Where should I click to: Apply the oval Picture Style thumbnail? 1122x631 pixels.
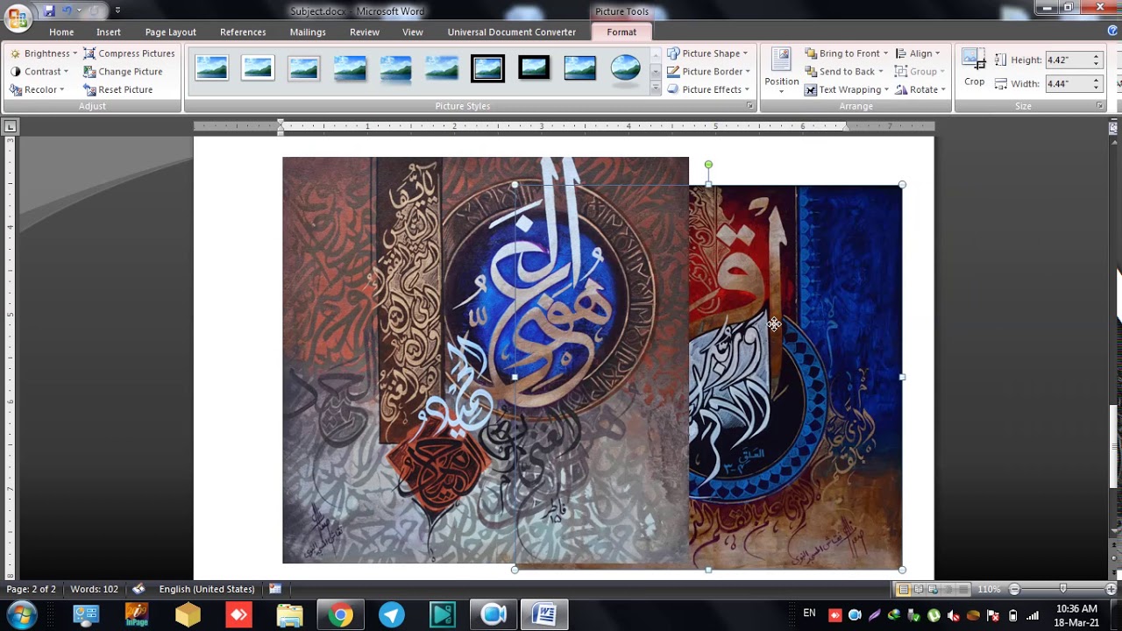pyautogui.click(x=626, y=68)
